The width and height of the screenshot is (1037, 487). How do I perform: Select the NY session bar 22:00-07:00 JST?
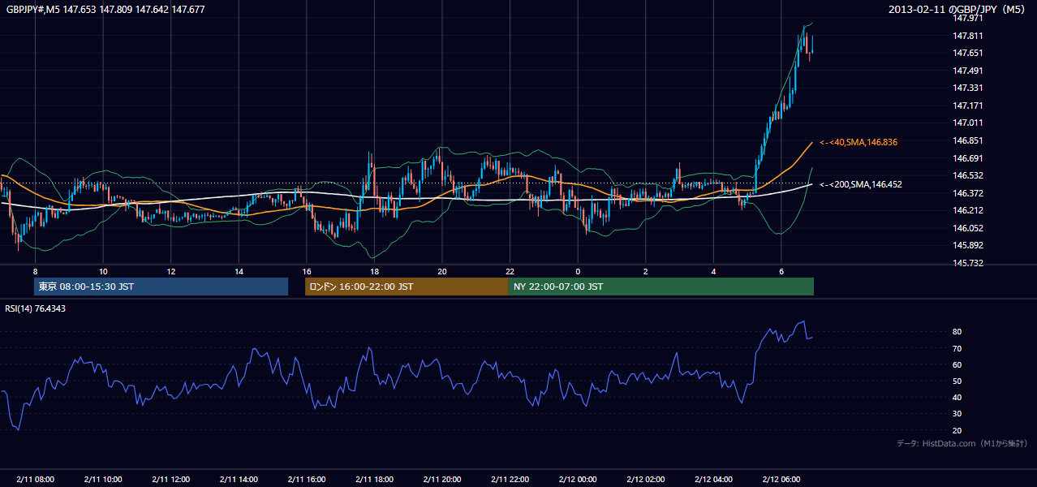(x=661, y=287)
